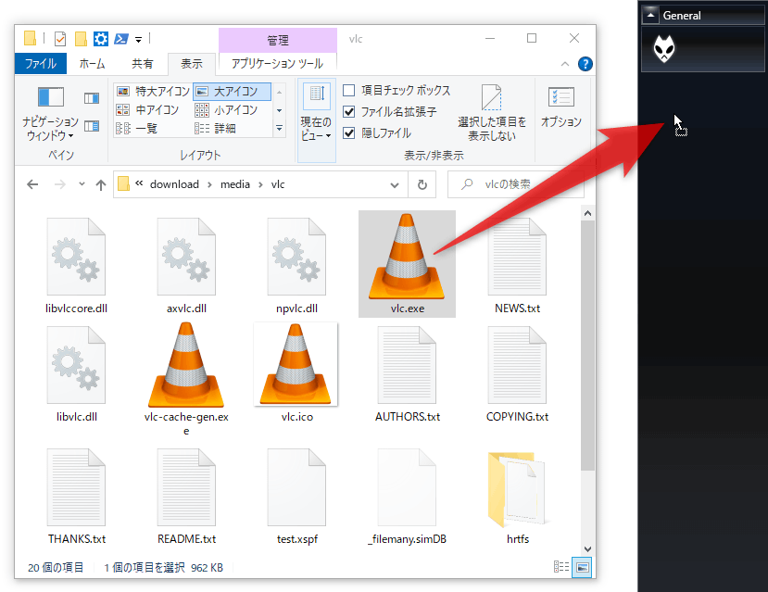The image size is (768, 592).
Task: Open the ファイル tab
Action: tap(41, 64)
